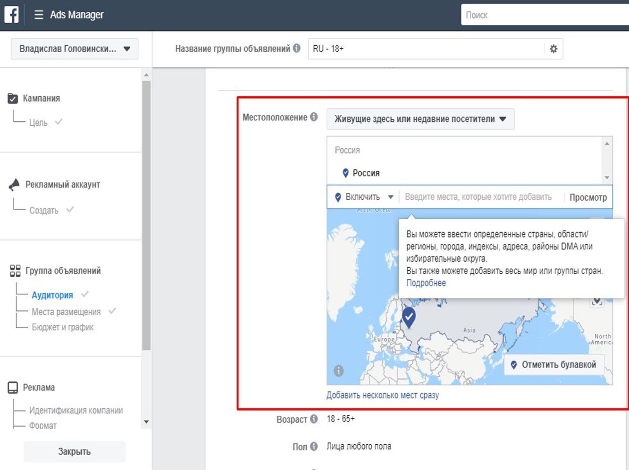Click the Facebook logo icon
Viewport: 629px width, 470px height.
11,15
